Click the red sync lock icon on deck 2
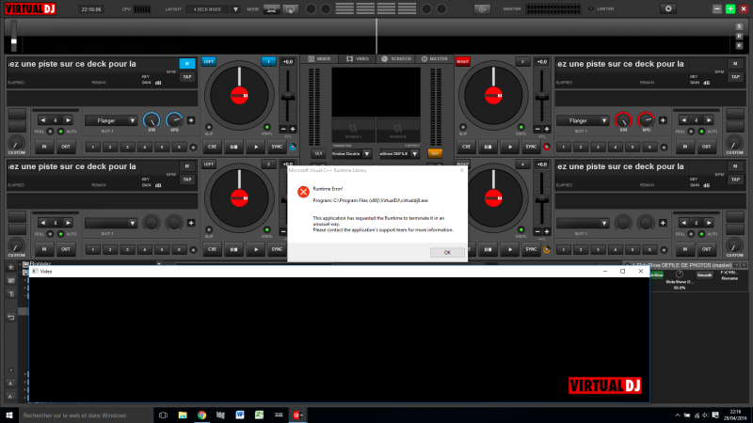 (547, 147)
